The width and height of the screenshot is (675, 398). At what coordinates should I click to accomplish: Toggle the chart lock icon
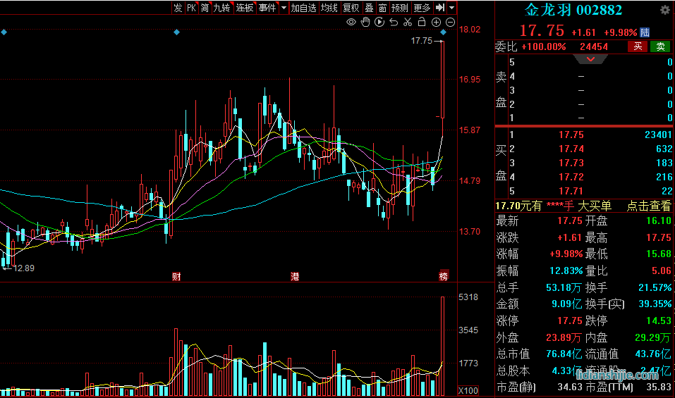coord(422,23)
